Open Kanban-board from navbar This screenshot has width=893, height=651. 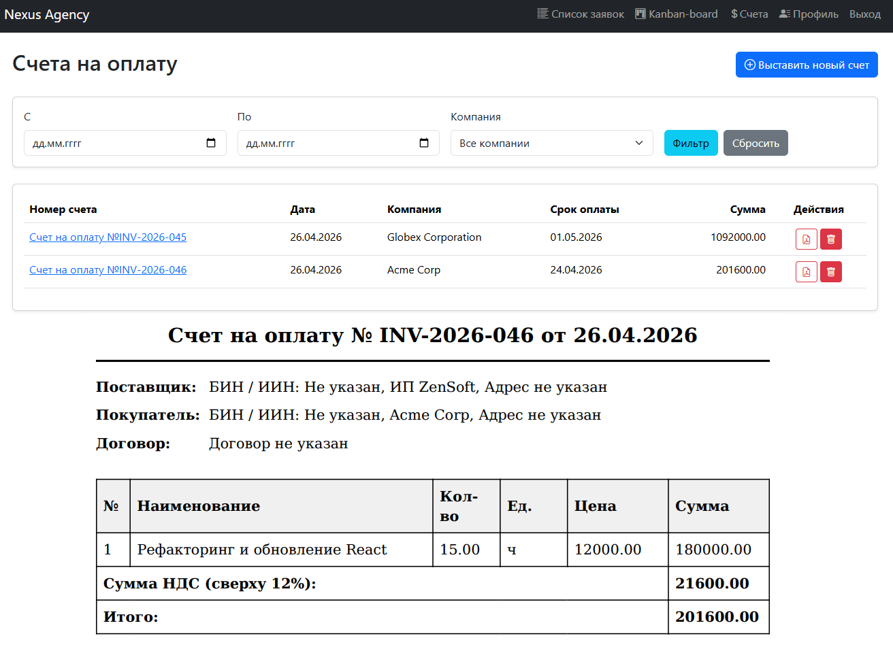click(x=677, y=14)
